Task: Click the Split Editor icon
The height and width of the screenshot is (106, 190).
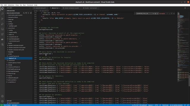Action: pos(185,8)
